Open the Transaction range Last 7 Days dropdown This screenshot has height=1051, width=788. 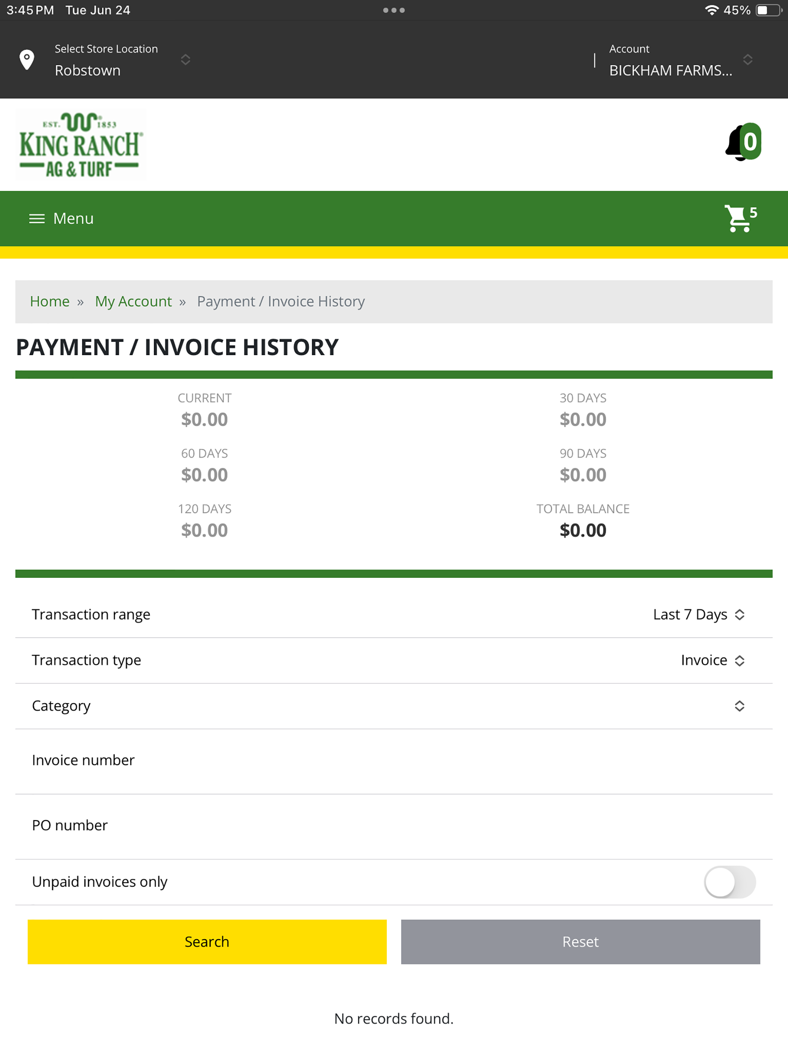click(x=699, y=614)
